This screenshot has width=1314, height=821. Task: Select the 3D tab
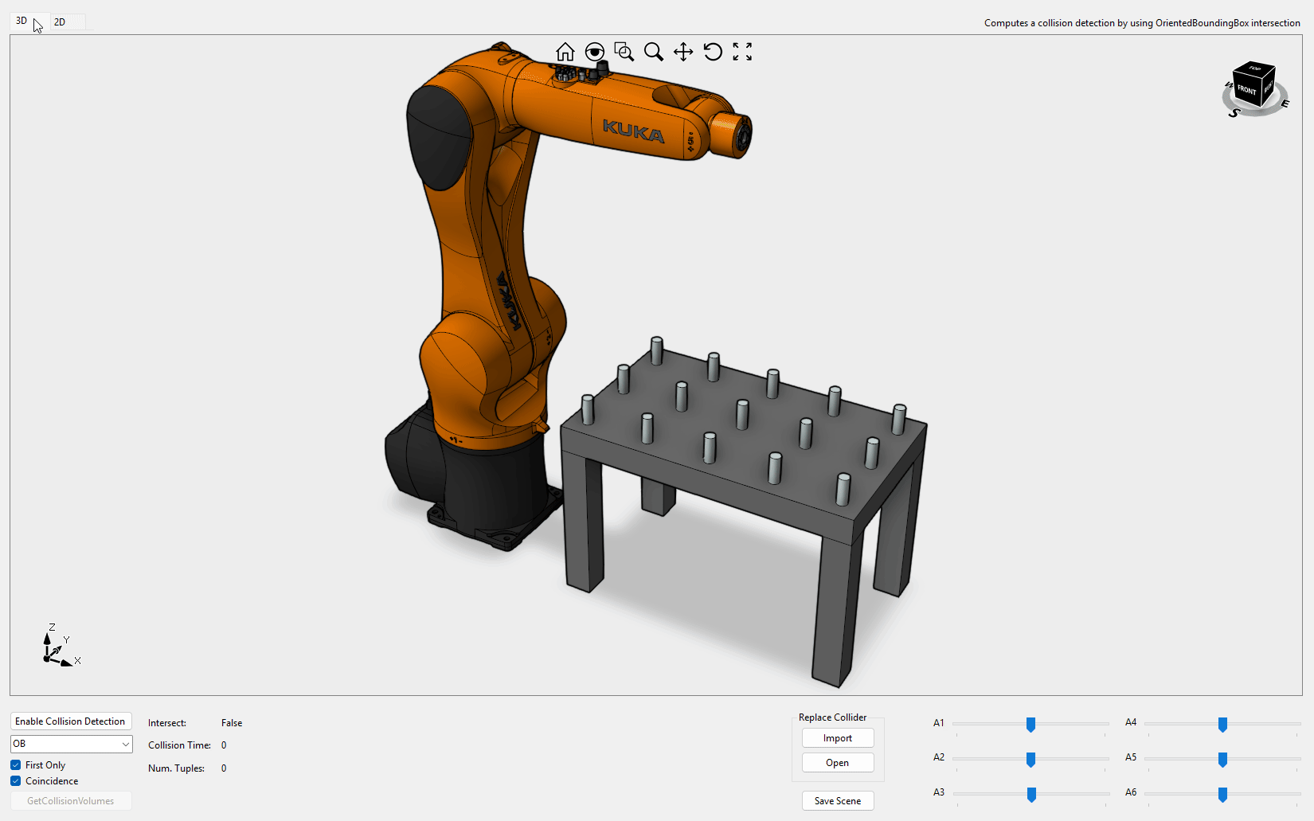point(22,22)
